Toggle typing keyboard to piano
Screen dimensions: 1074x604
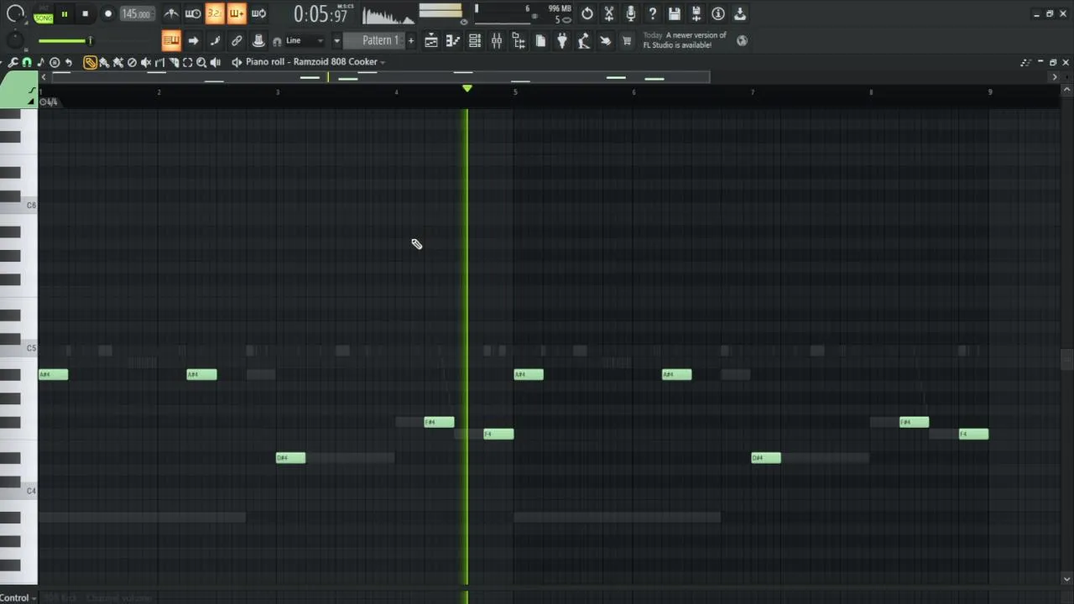171,40
